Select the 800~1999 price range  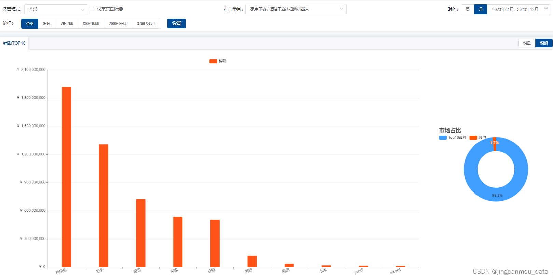(91, 24)
